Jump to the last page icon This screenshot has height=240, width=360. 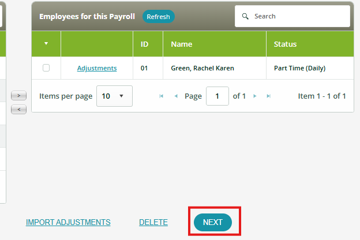(x=269, y=96)
